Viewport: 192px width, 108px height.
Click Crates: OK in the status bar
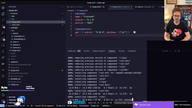(x=95, y=106)
